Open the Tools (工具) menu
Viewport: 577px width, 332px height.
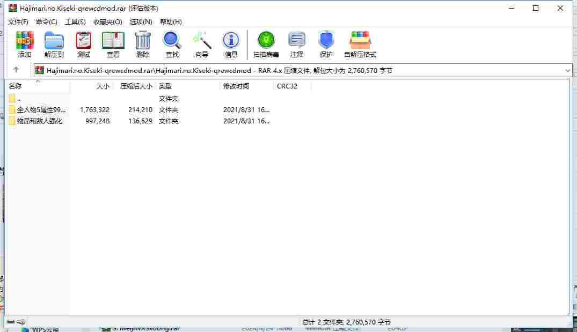click(x=75, y=21)
